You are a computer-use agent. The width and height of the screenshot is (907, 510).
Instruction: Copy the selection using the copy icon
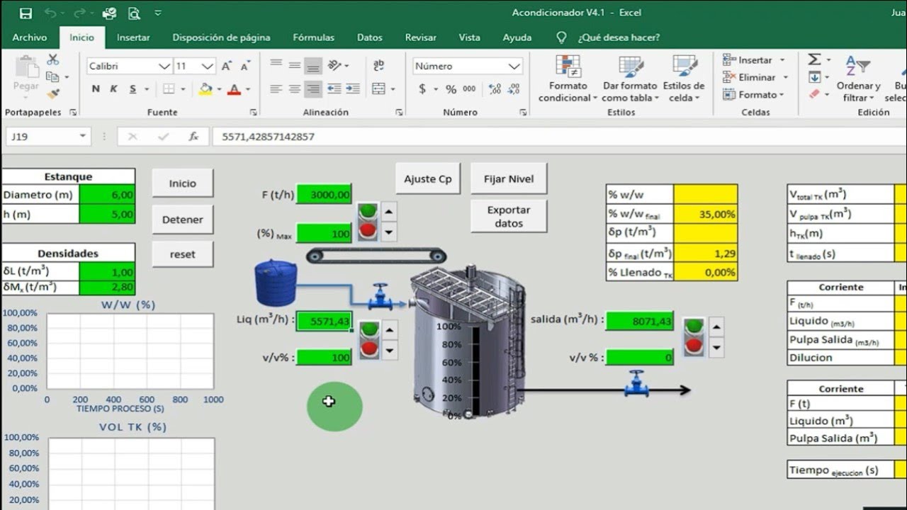point(52,76)
